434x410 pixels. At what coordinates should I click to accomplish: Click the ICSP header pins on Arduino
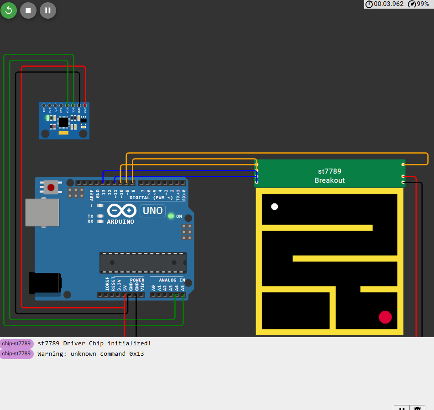click(187, 232)
